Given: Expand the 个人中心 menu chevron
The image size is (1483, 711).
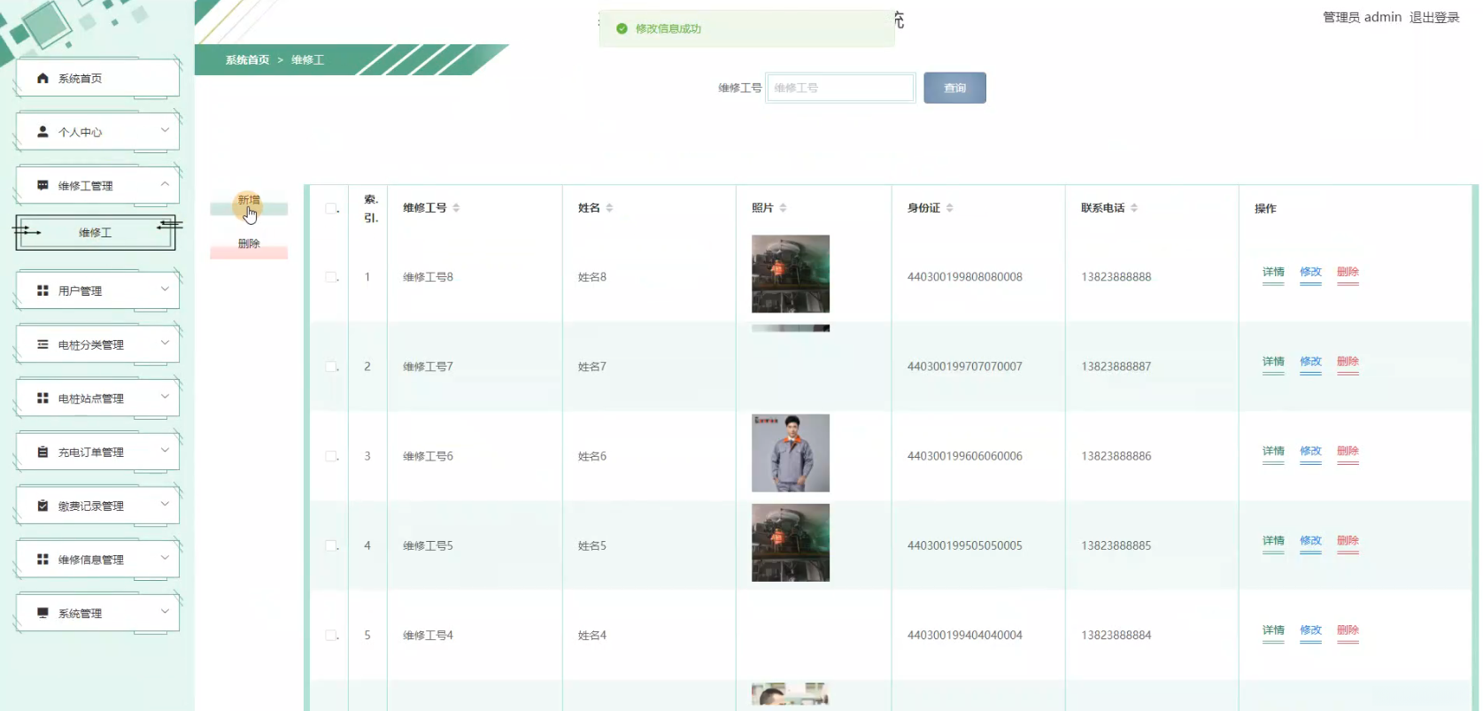Looking at the screenshot, I should pyautogui.click(x=165, y=130).
